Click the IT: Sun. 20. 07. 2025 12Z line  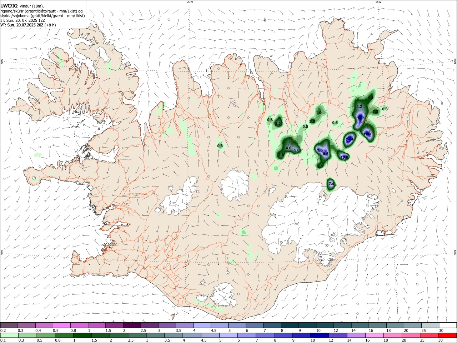click(22, 20)
